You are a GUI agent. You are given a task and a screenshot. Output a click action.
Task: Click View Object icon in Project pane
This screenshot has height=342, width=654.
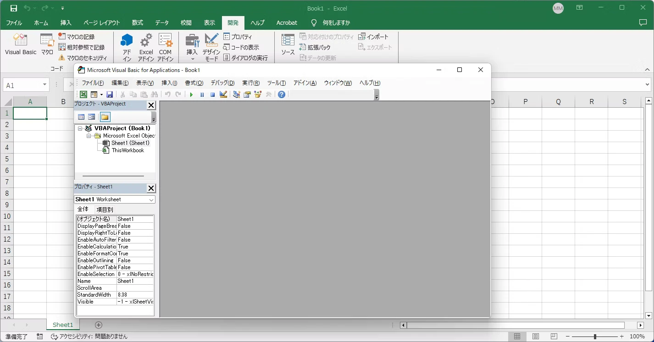pos(92,117)
